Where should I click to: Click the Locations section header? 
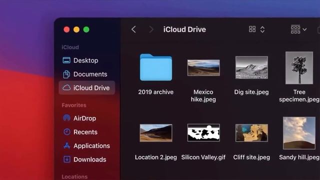click(x=74, y=176)
